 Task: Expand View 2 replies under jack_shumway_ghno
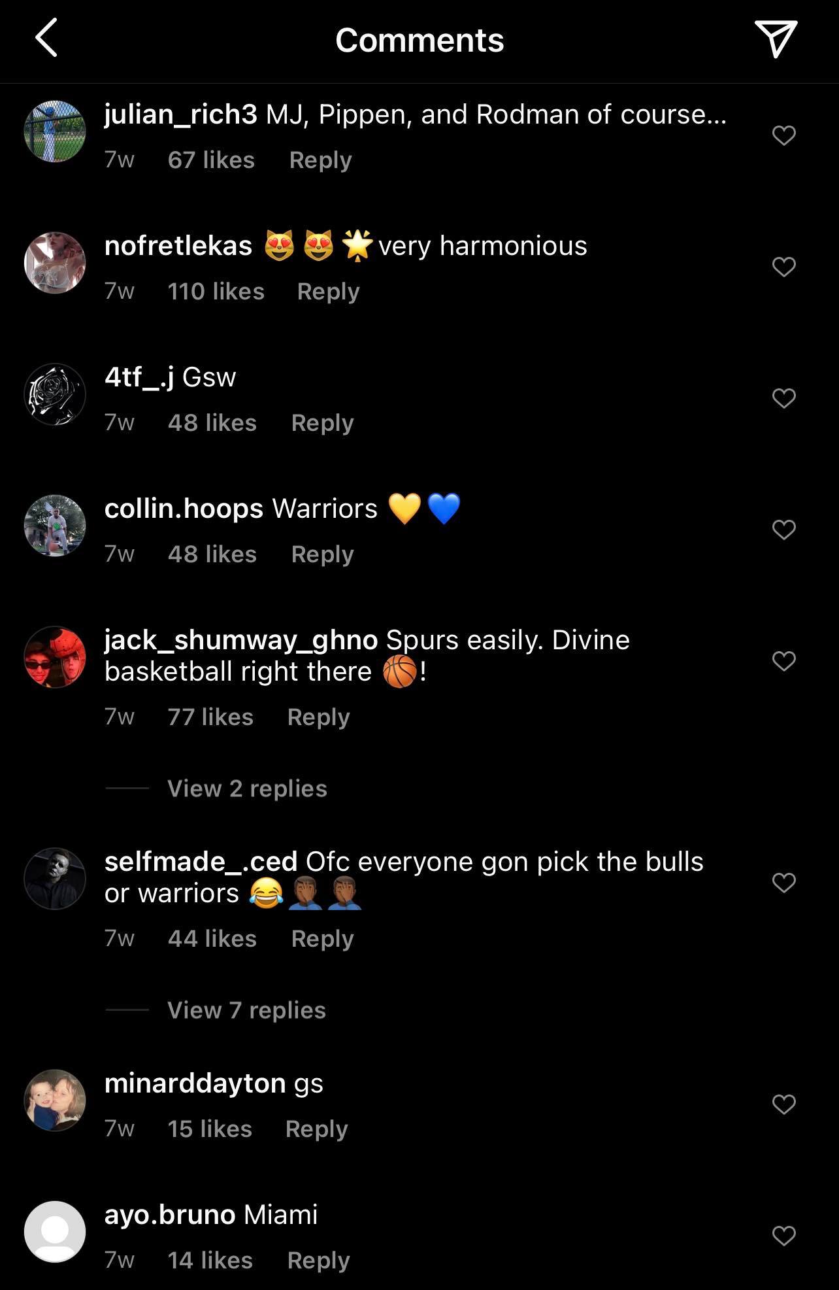point(247,789)
